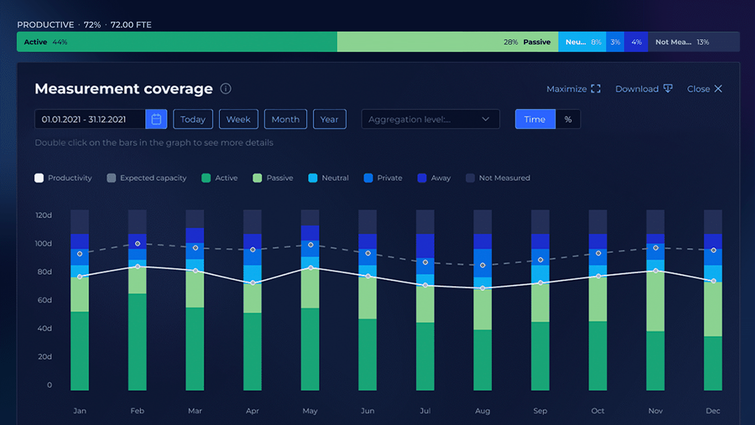Select the Today range button
Screen dimensions: 755x425
point(193,119)
